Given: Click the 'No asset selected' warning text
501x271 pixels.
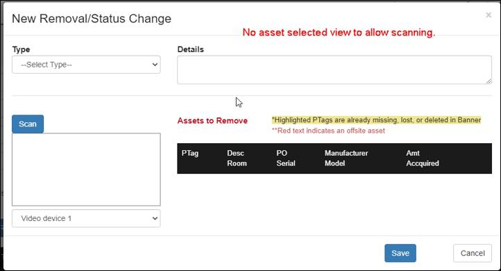Looking at the screenshot, I should pyautogui.click(x=339, y=33).
